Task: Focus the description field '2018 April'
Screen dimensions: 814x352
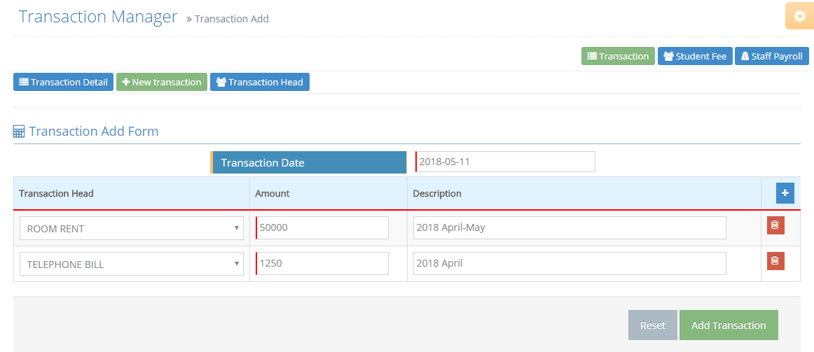Action: coord(569,264)
